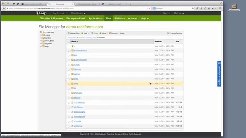Tick checkbox for builder folder row
Image resolution: width=246 pixels, height=138 pixels.
tap(68, 65)
